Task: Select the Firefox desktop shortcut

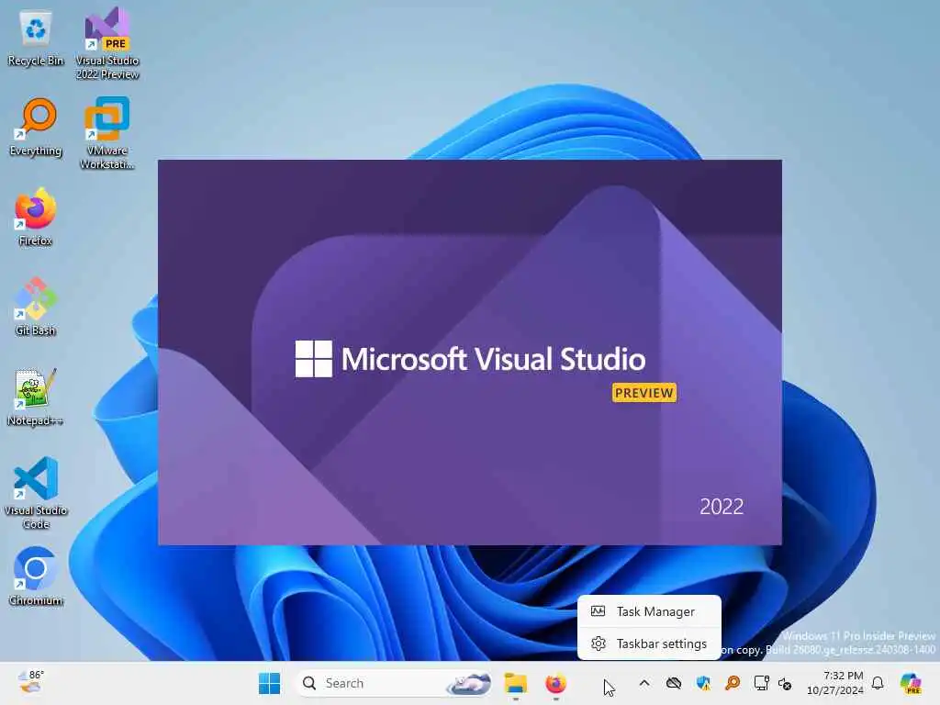Action: pos(36,217)
